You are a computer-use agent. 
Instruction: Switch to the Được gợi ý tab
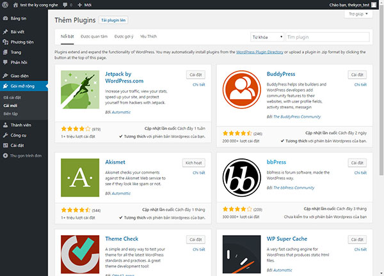pos(124,36)
